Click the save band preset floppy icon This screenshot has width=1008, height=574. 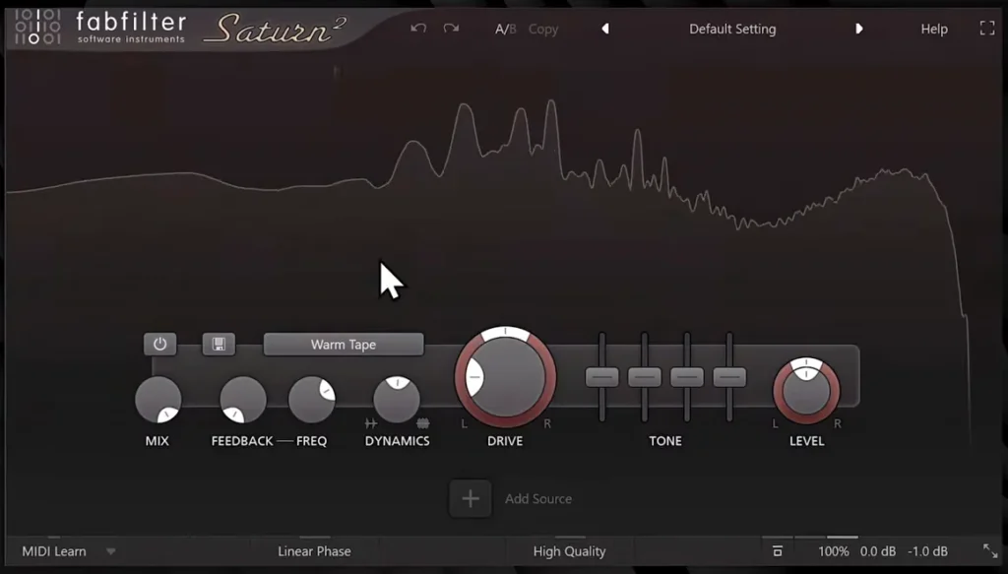(219, 344)
